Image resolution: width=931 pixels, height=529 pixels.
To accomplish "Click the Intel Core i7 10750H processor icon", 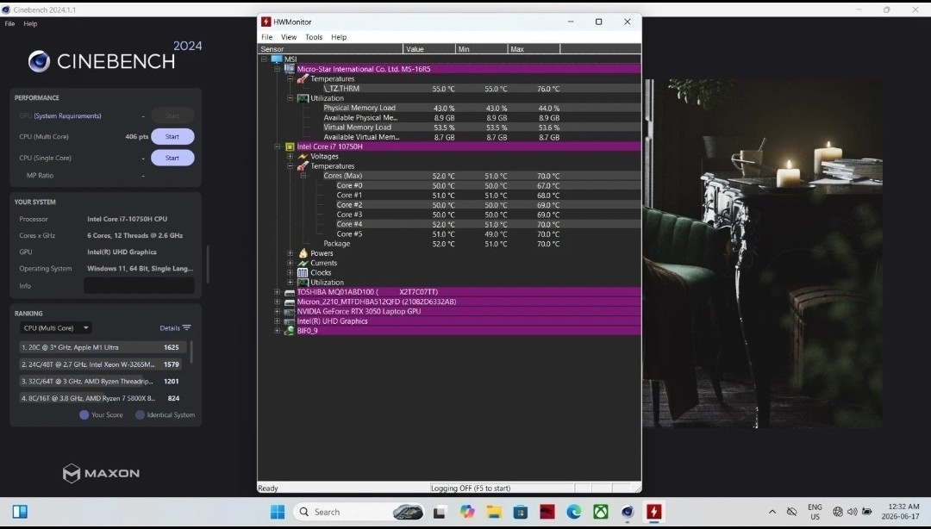I will (x=290, y=146).
